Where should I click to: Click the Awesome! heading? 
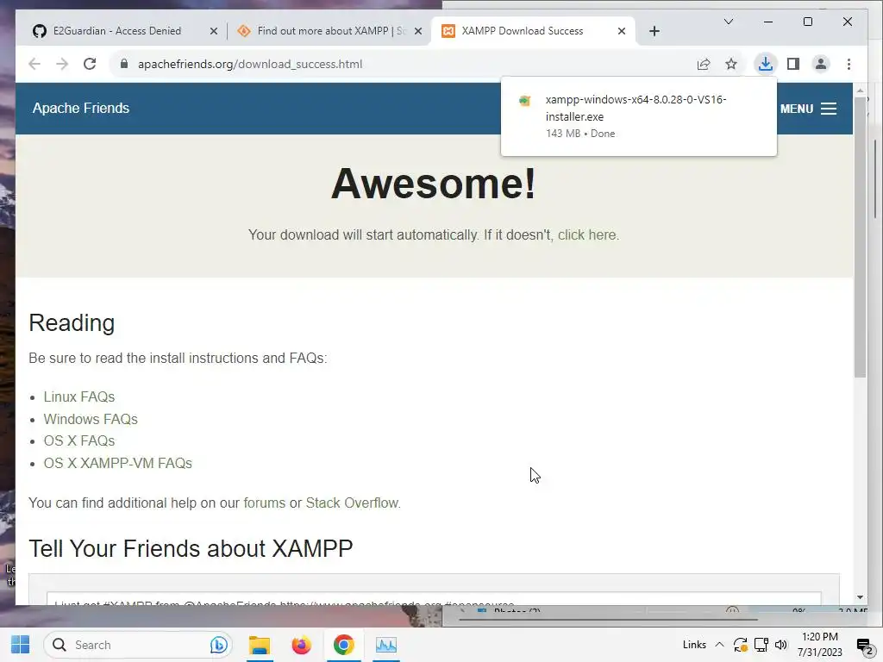click(x=433, y=184)
